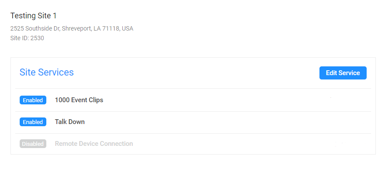Screen dimensions: 385x169
Task: Click the Site Services heading
Action: click(x=47, y=72)
